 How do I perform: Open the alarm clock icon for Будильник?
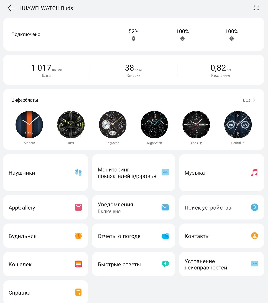pyautogui.click(x=78, y=236)
